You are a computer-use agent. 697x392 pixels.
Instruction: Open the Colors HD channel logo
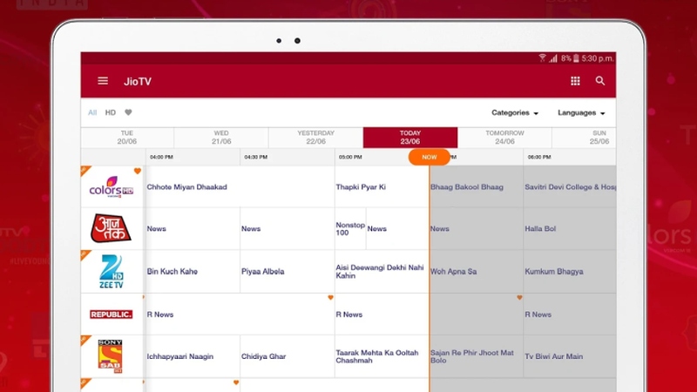coord(112,186)
